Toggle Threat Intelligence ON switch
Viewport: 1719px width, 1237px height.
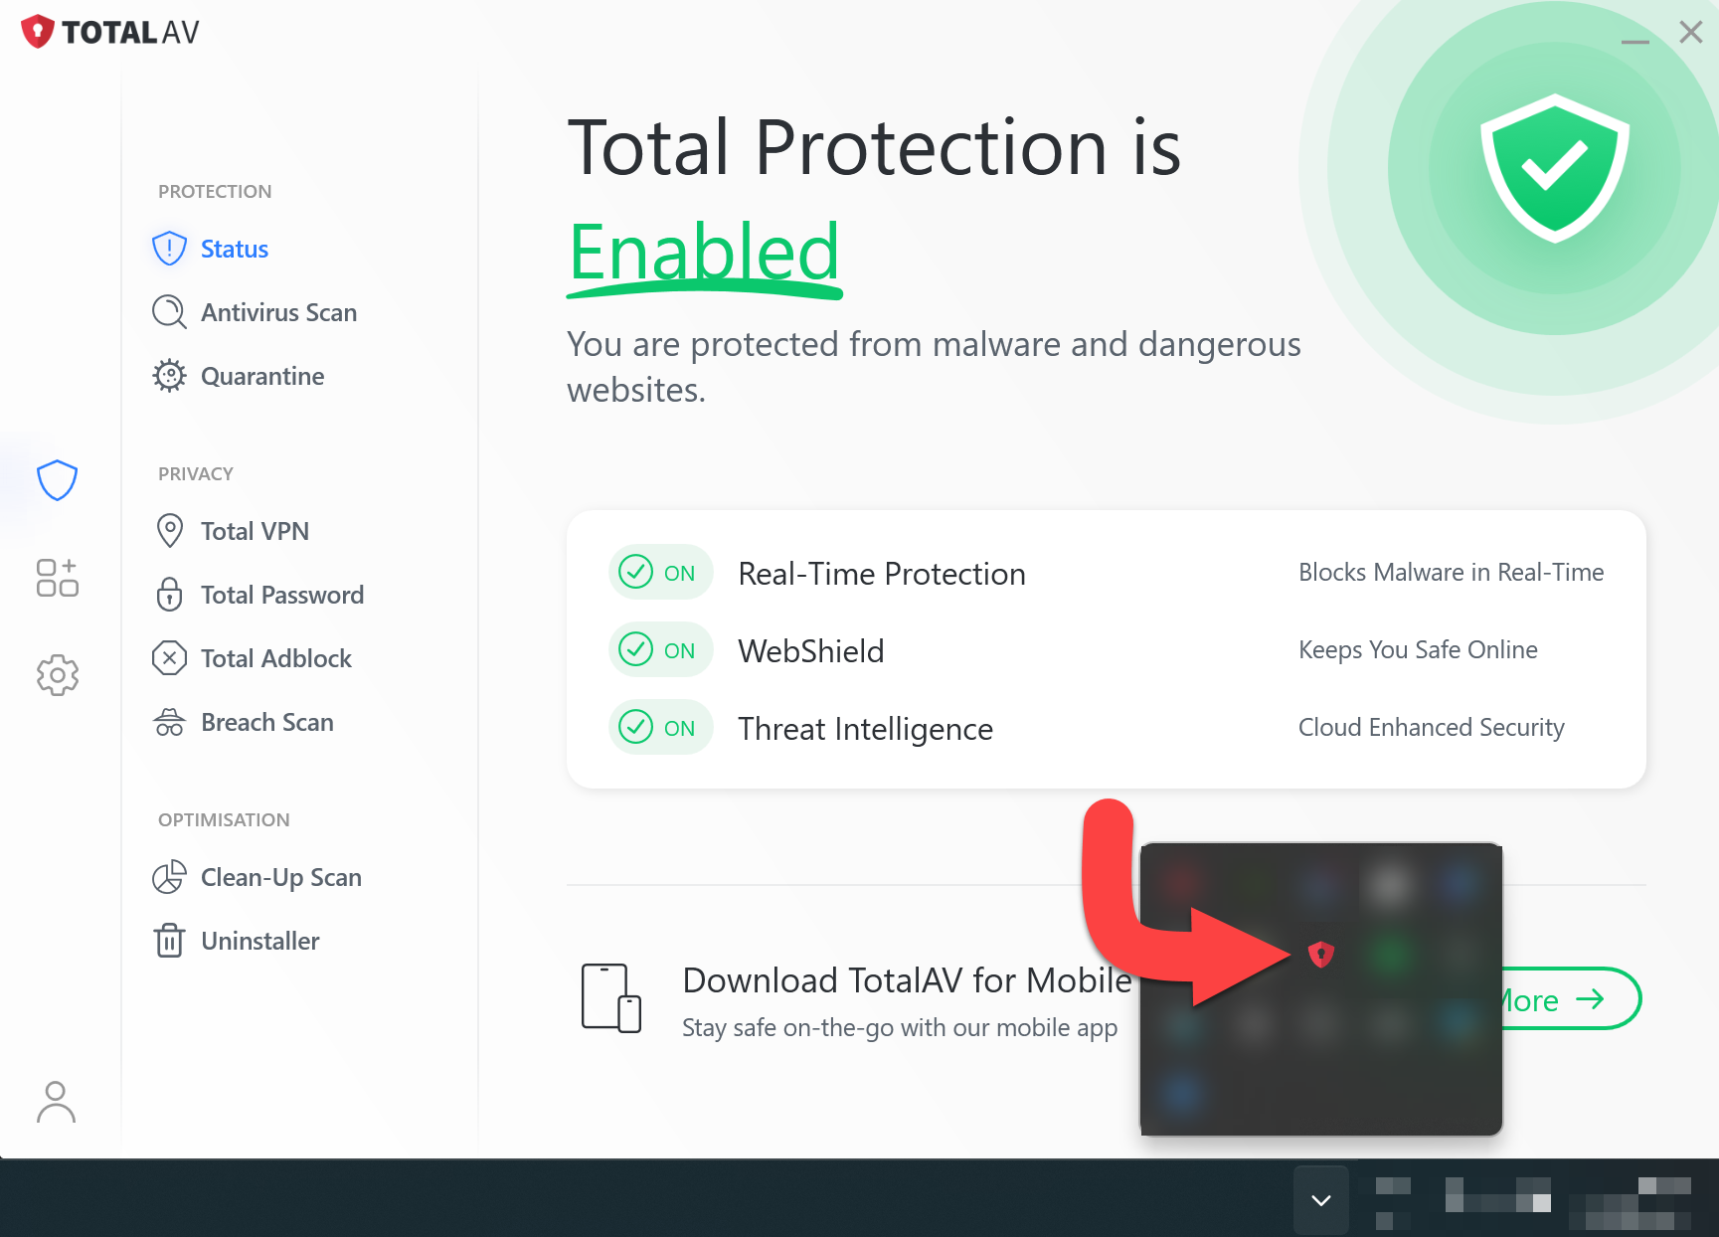[660, 728]
